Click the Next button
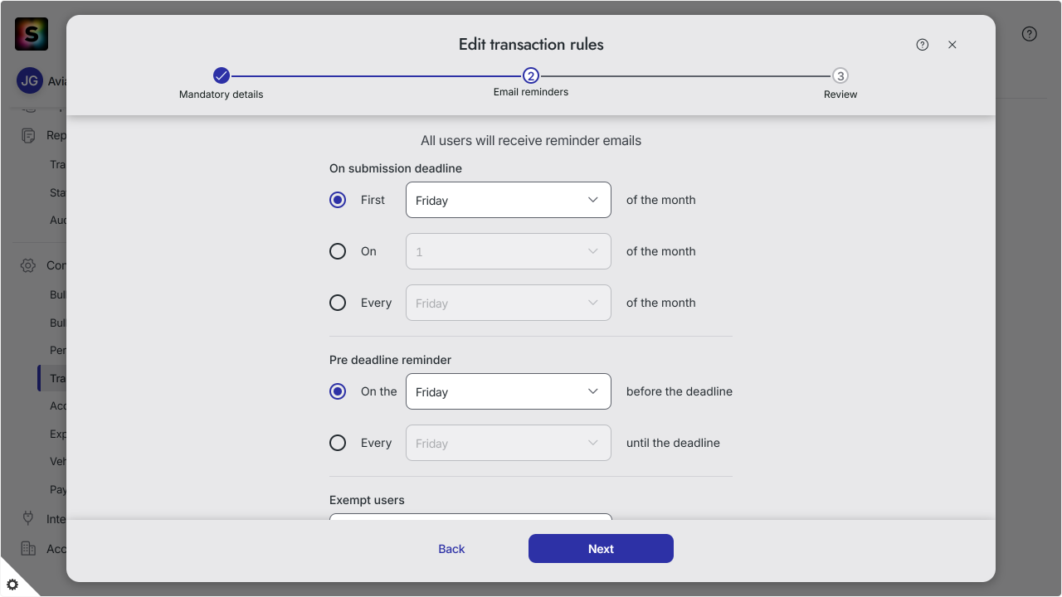This screenshot has height=597, width=1062. [601, 549]
